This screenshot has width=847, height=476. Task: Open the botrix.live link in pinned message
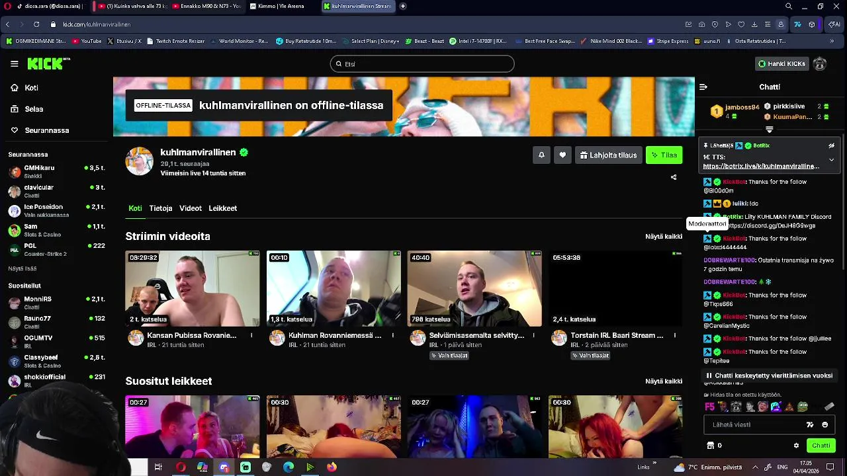tap(761, 166)
